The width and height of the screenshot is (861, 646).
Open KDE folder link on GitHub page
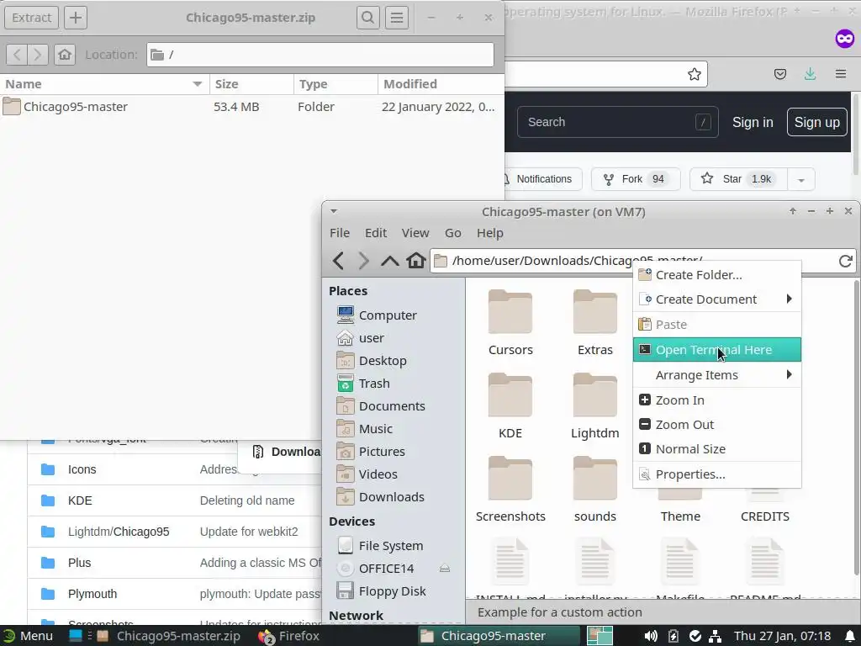click(80, 500)
